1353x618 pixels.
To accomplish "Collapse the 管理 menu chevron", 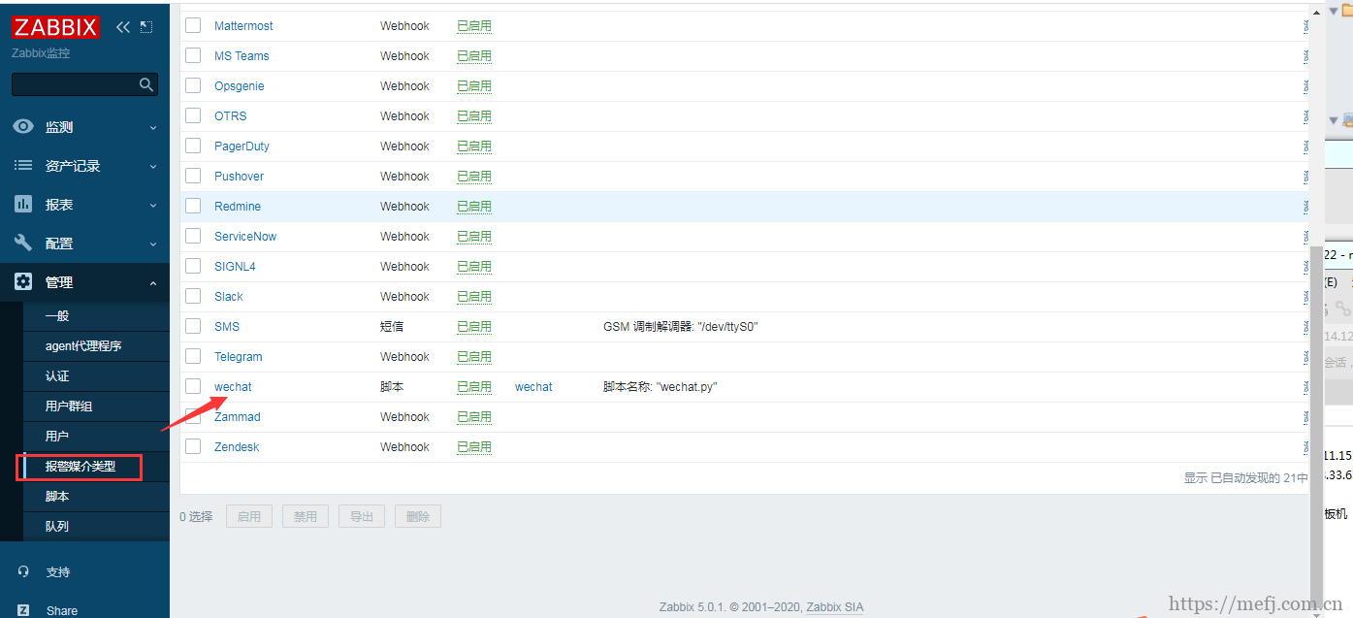I will click(x=152, y=282).
